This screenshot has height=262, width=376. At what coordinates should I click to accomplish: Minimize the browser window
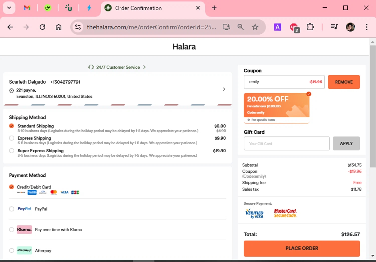click(x=325, y=8)
